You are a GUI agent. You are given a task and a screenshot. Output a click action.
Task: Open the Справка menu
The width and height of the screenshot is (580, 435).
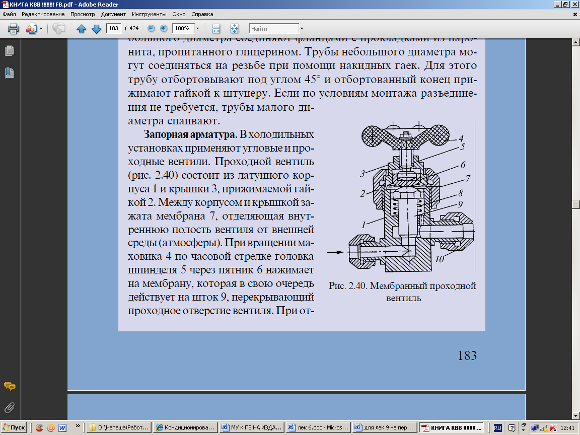pos(202,14)
